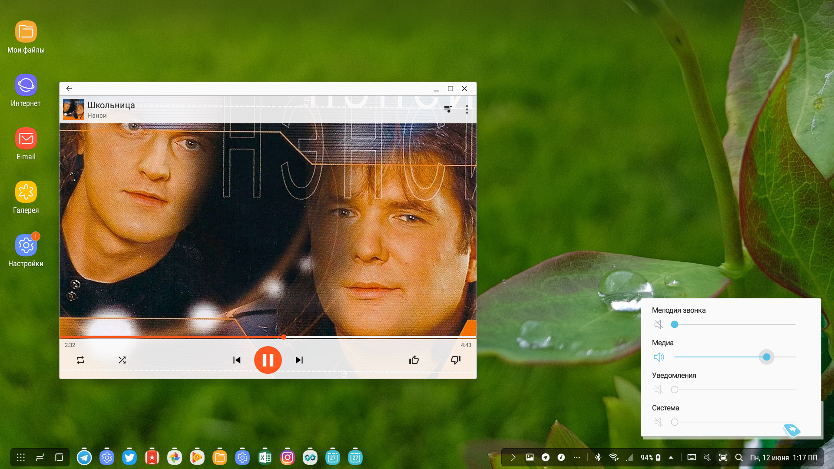Screen dimensions: 834x469
Task: Open Мои файлы desktop icon
Action: tap(26, 37)
